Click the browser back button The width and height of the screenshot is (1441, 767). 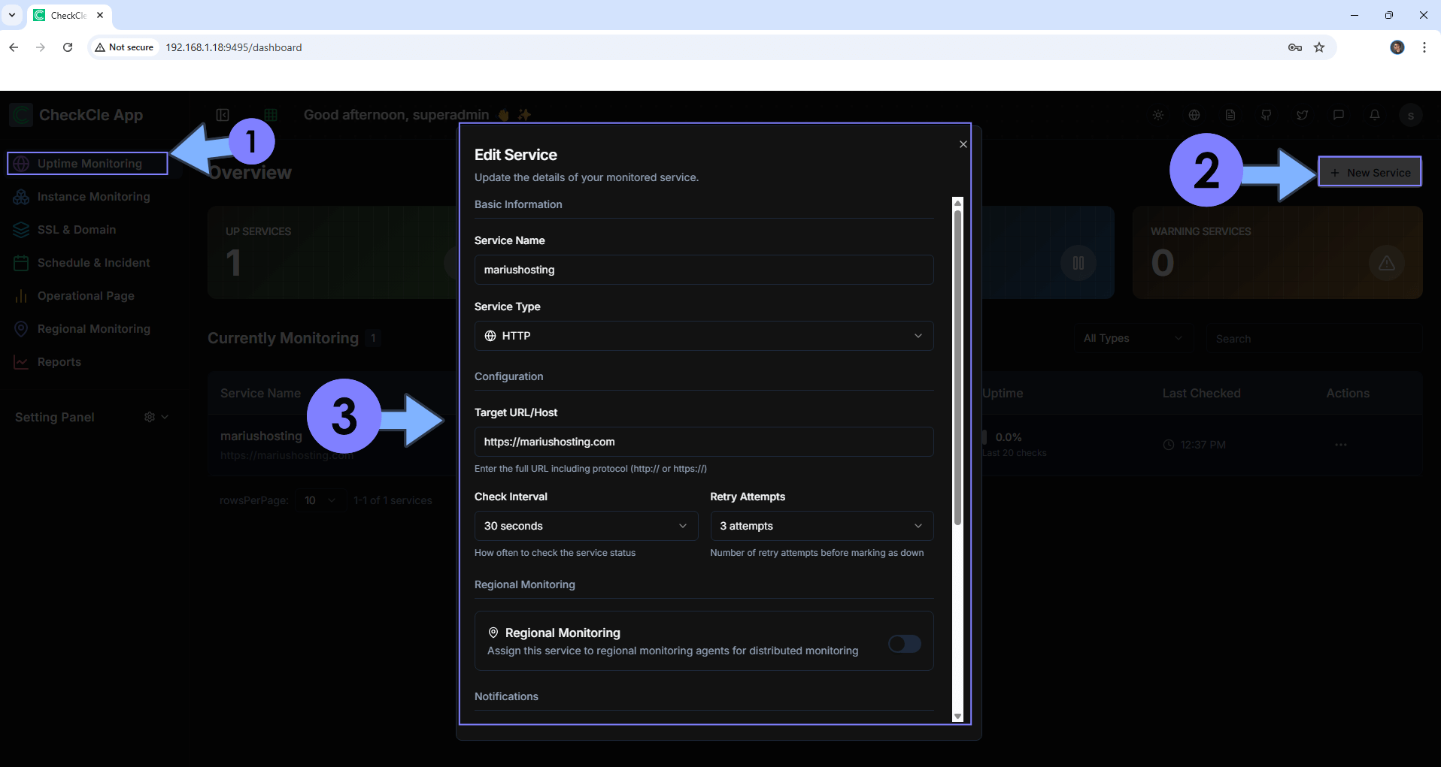(14, 47)
